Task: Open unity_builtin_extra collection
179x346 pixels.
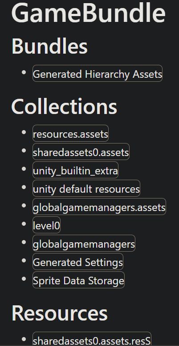Action: [75, 170]
